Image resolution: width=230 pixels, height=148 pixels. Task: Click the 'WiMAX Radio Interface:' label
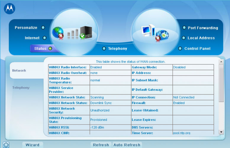pos(67,67)
